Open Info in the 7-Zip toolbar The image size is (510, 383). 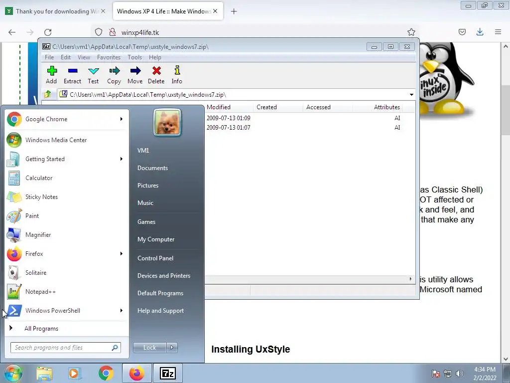click(177, 75)
